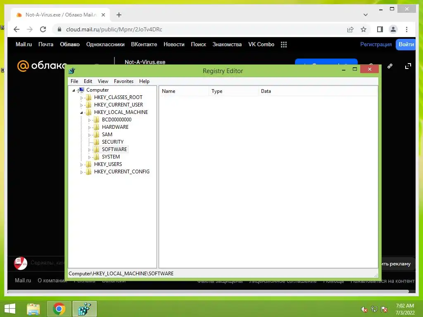Reload the page in Chrome
The height and width of the screenshot is (317, 423).
(43, 29)
